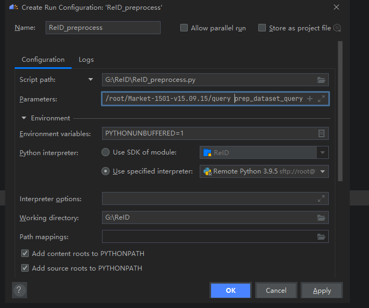The height and width of the screenshot is (308, 369).
Task: Switch to the Logs tab
Action: tap(86, 60)
